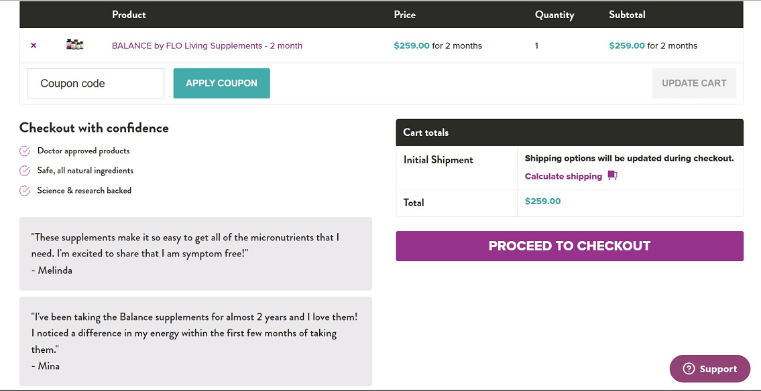761x391 pixels.
Task: Select the $259.00 total amount
Action: tap(542, 201)
